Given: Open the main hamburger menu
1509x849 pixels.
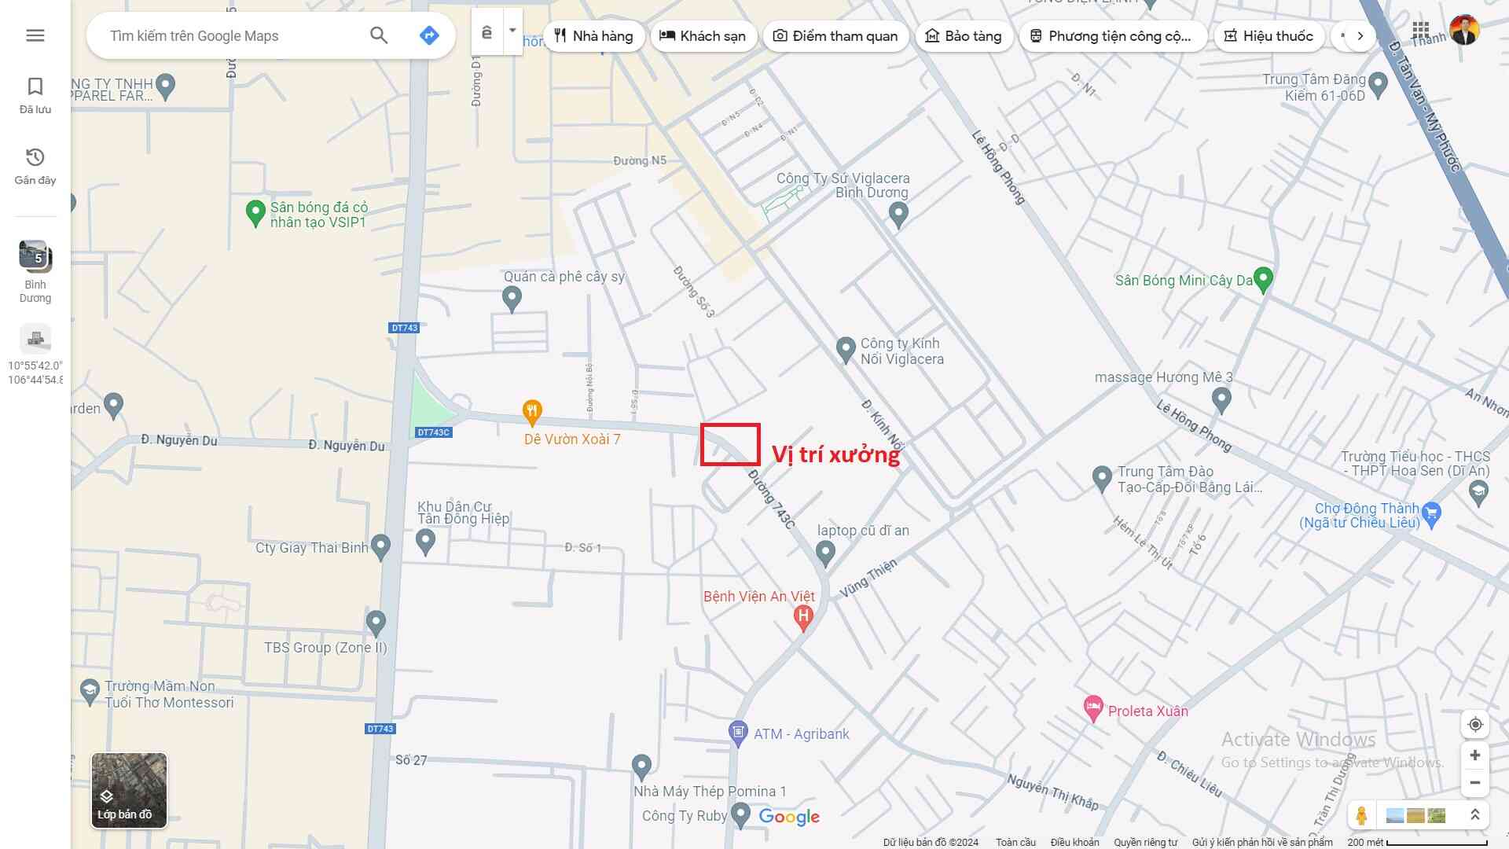Looking at the screenshot, I should point(35,35).
